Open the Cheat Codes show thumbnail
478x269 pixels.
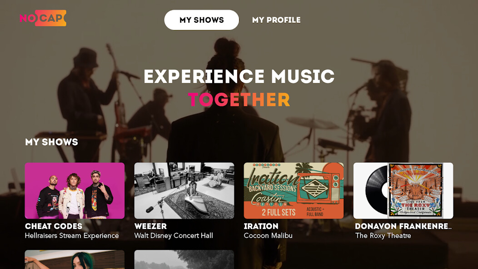pyautogui.click(x=75, y=190)
